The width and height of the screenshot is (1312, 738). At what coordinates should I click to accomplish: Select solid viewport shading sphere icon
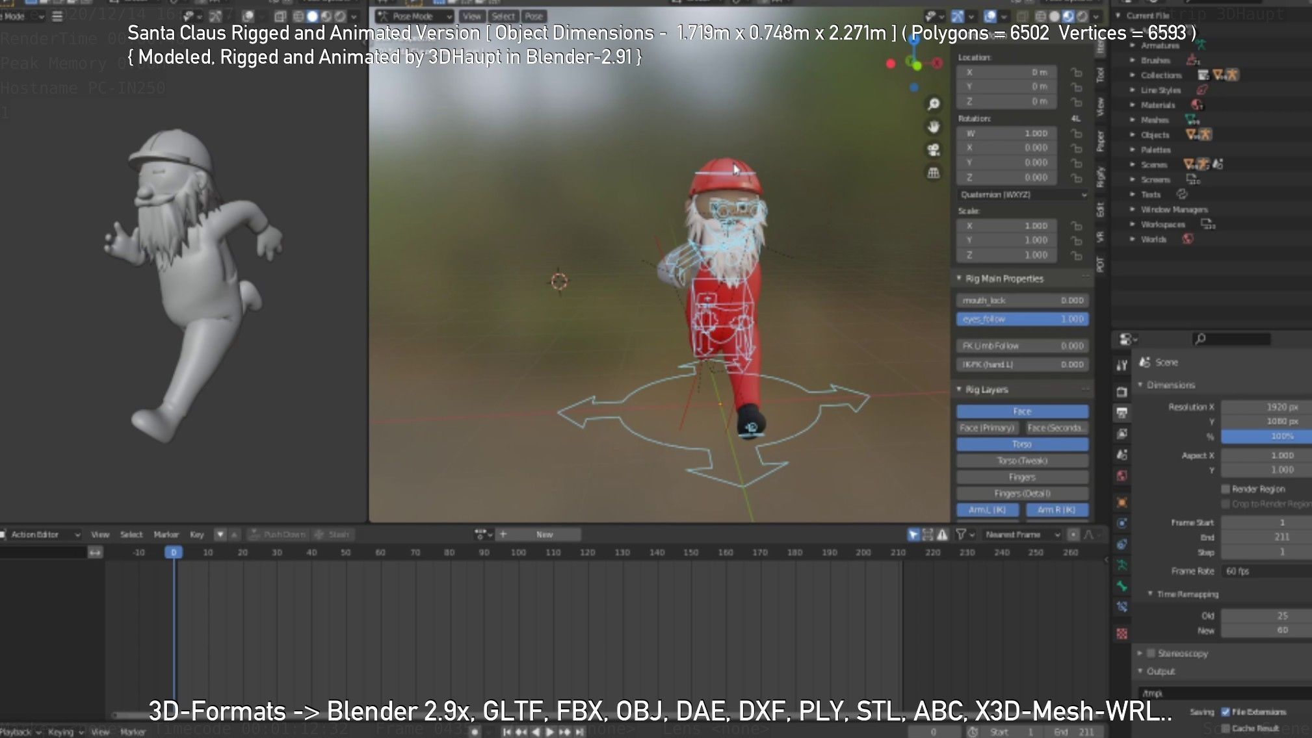pyautogui.click(x=1055, y=16)
